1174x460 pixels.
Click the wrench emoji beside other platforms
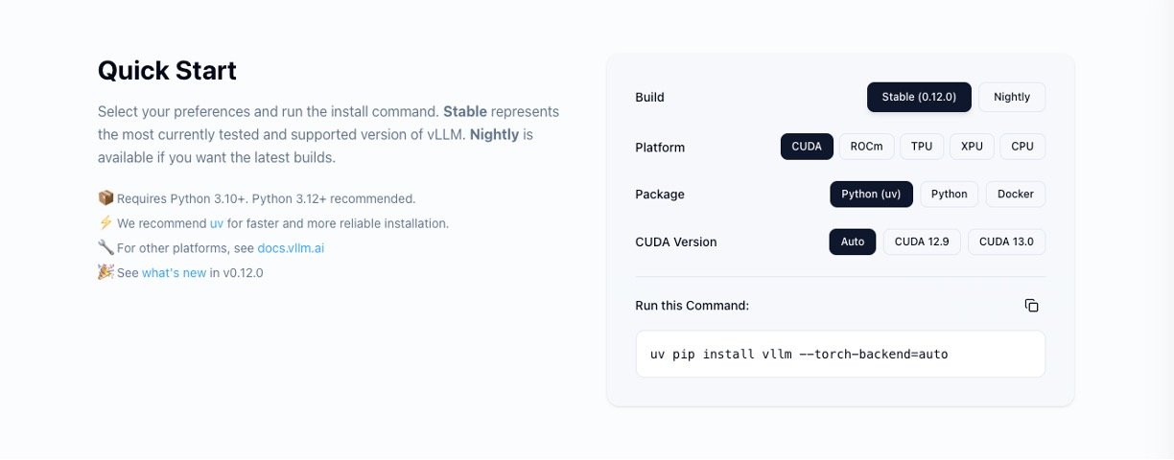coord(106,247)
